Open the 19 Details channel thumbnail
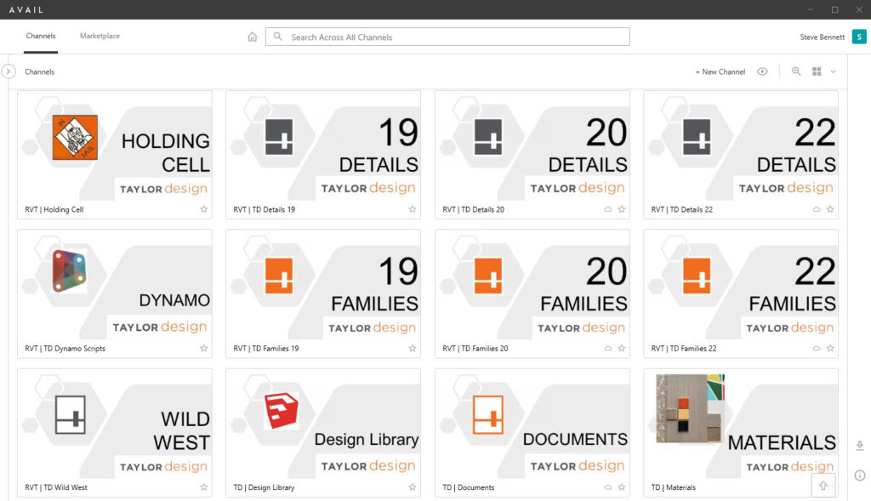The image size is (871, 501). [x=323, y=146]
